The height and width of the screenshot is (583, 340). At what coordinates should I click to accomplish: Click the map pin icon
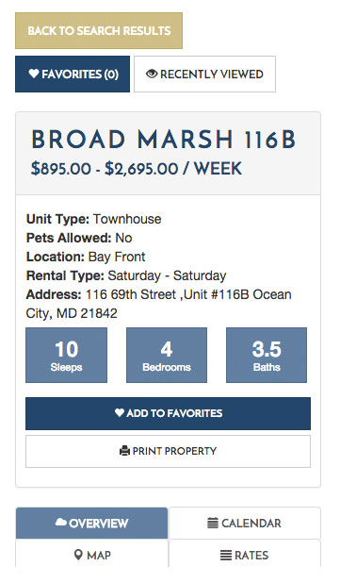click(x=78, y=555)
